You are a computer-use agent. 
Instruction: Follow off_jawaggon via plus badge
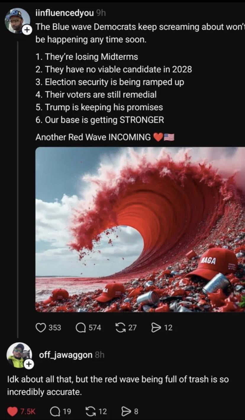click(x=28, y=364)
